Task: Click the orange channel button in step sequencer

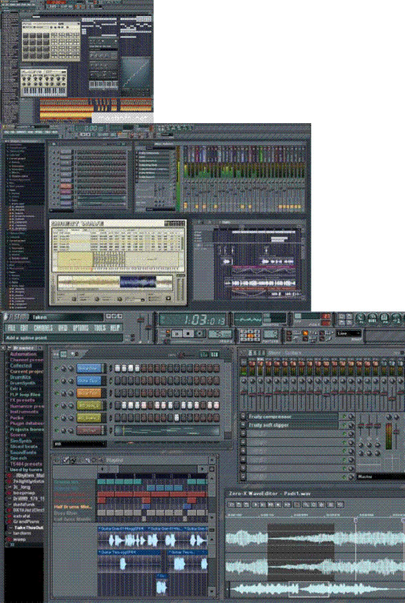Action: 89,393
